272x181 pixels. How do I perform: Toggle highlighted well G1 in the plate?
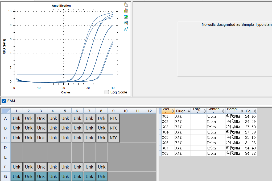pyautogui.click(x=17, y=176)
